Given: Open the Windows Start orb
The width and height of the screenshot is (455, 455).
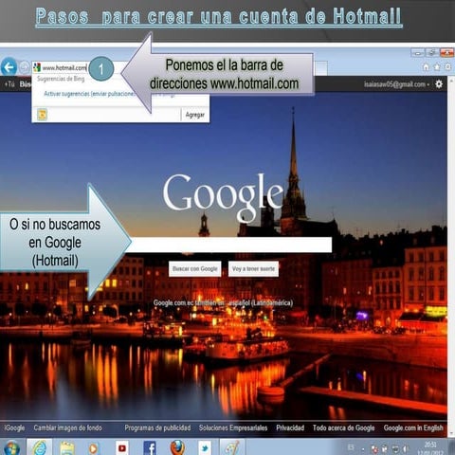Looking at the screenshot, I should (11, 447).
